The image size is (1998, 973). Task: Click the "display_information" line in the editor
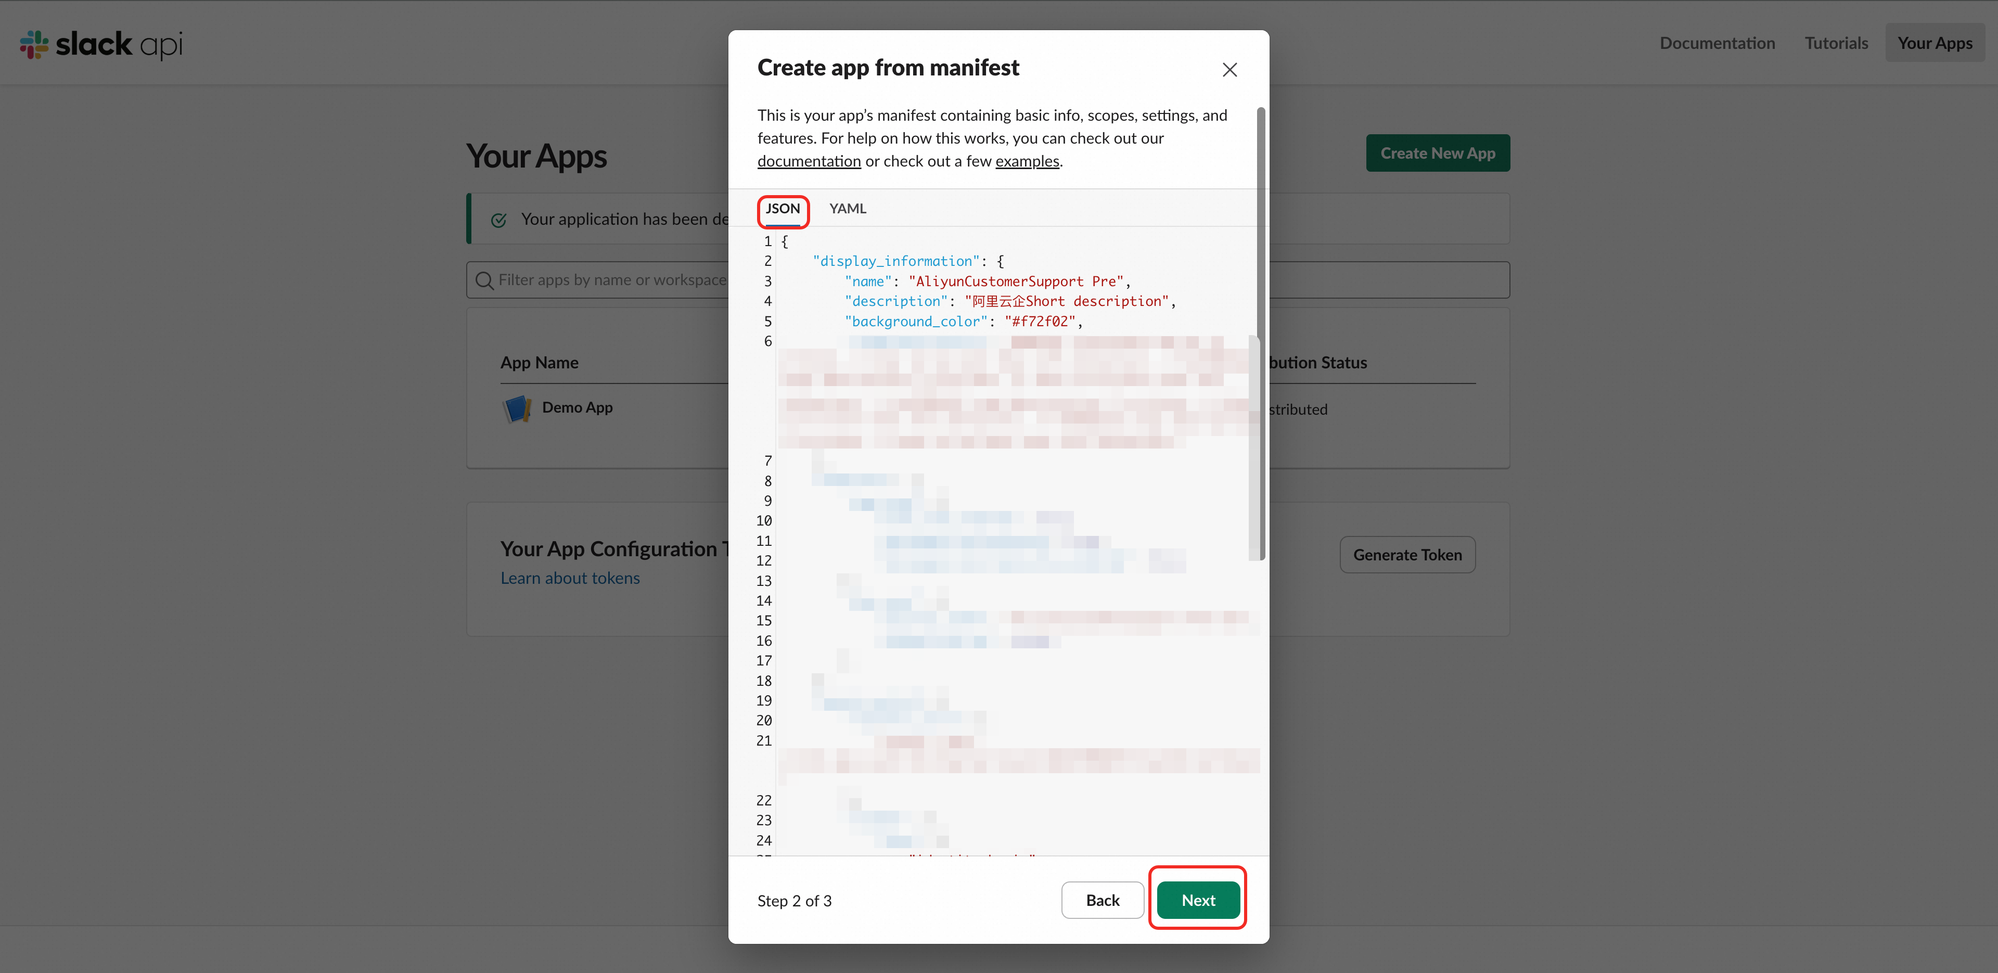(x=908, y=262)
